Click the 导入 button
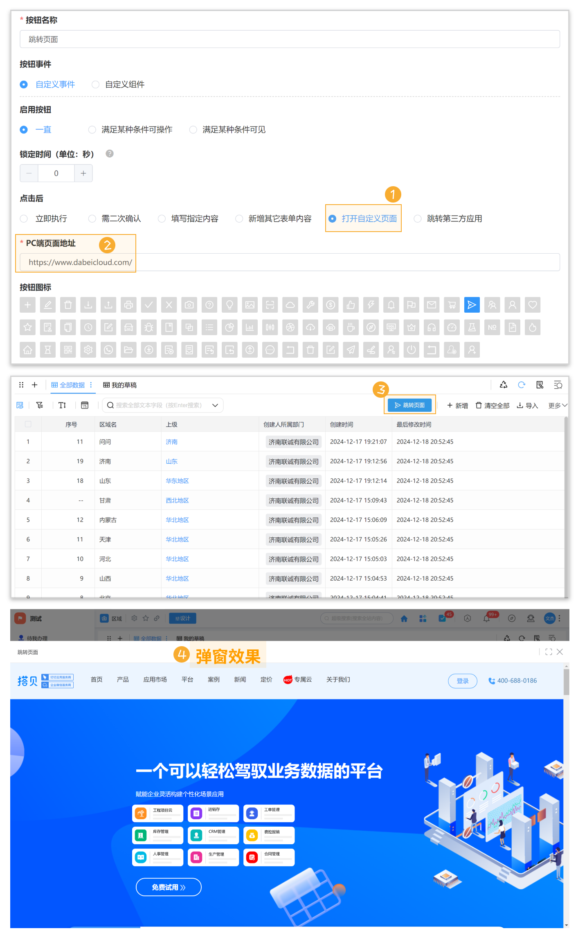This screenshot has height=940, width=578. pos(527,405)
